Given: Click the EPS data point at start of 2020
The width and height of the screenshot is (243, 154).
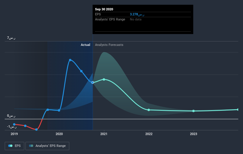Looking at the screenshot, I should point(59,110).
